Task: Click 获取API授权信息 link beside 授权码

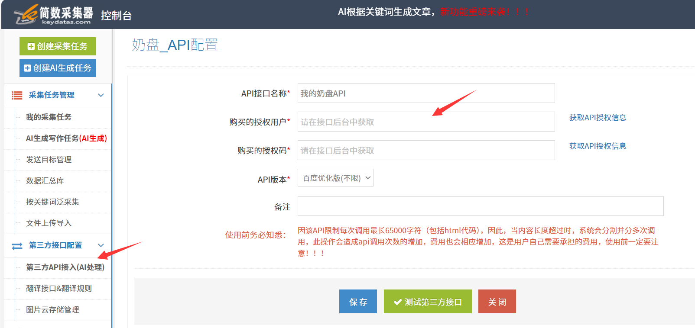Action: click(598, 146)
